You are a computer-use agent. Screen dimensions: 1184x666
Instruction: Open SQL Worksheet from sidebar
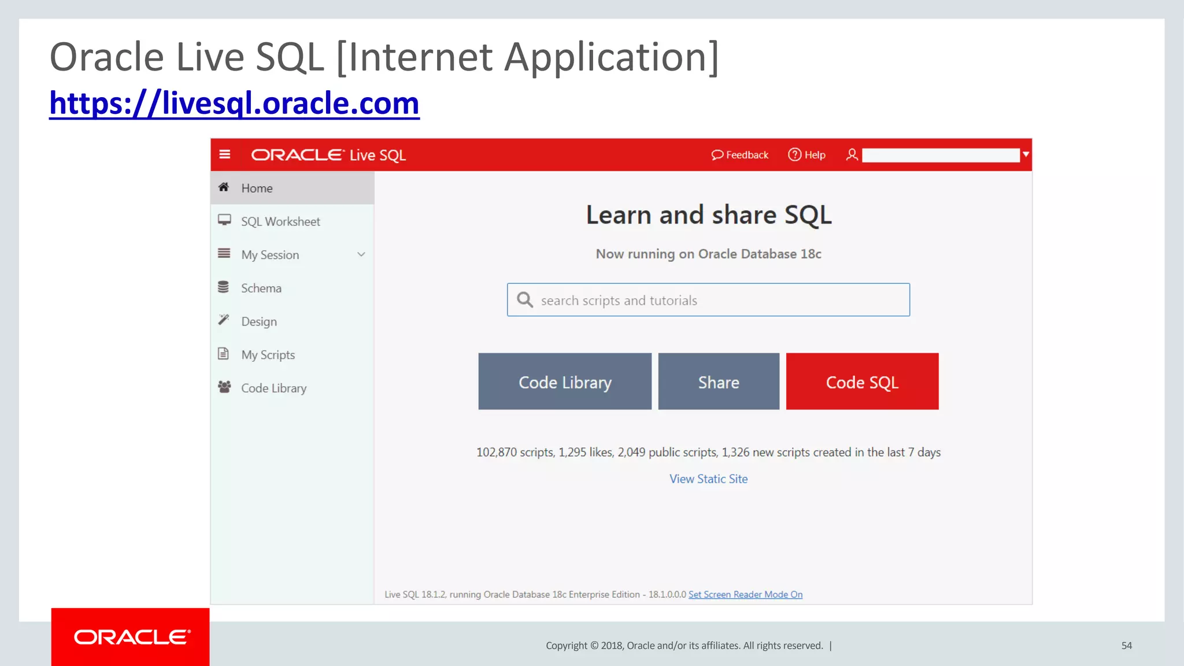(293, 221)
